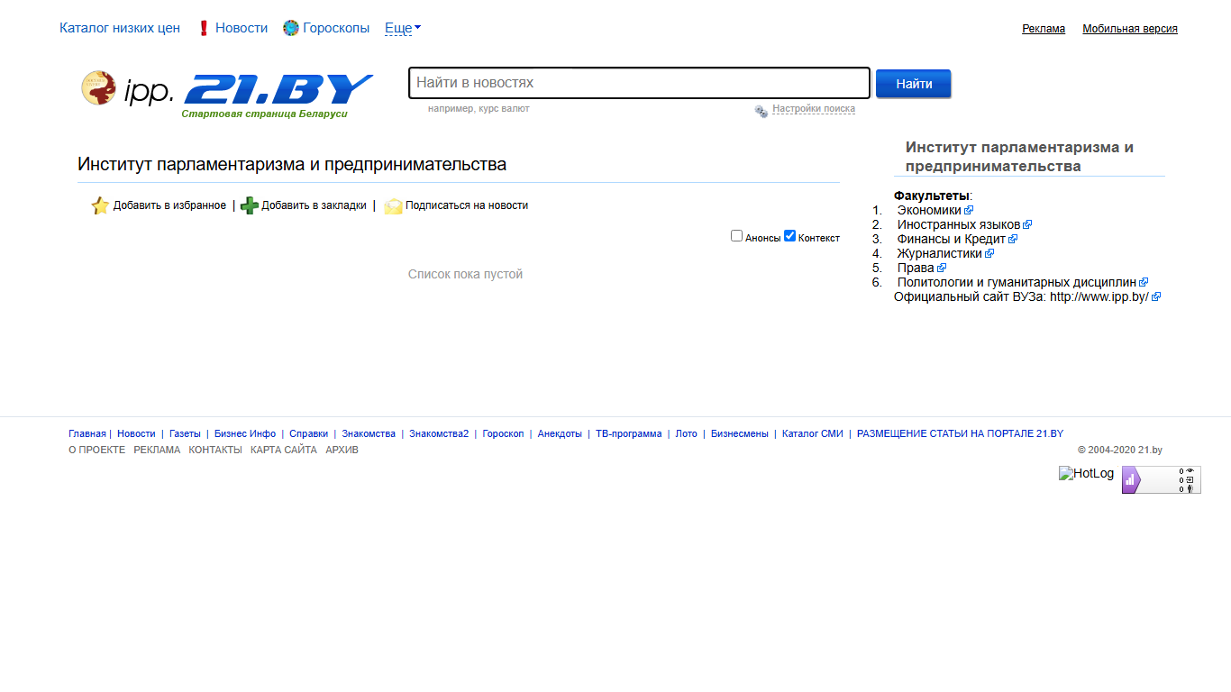Open Бизнес Инфо footer link
The image size is (1231, 692).
(x=245, y=433)
